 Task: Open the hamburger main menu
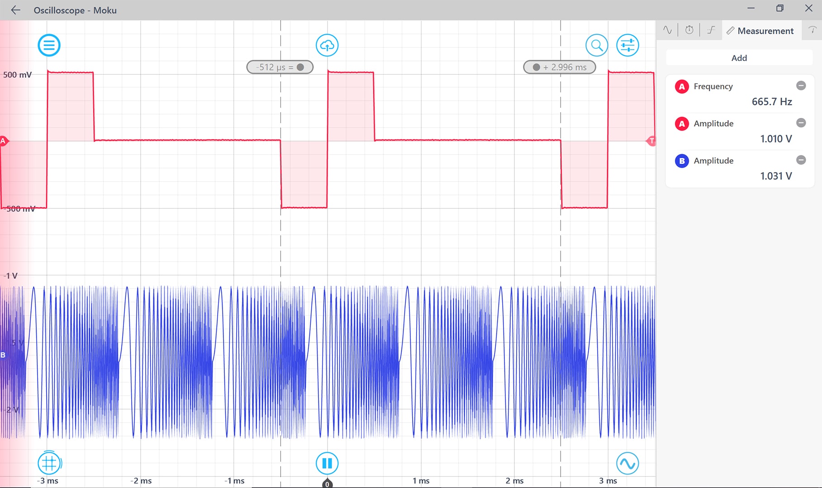coord(49,45)
